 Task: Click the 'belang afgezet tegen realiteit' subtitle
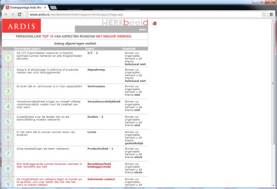75,44
